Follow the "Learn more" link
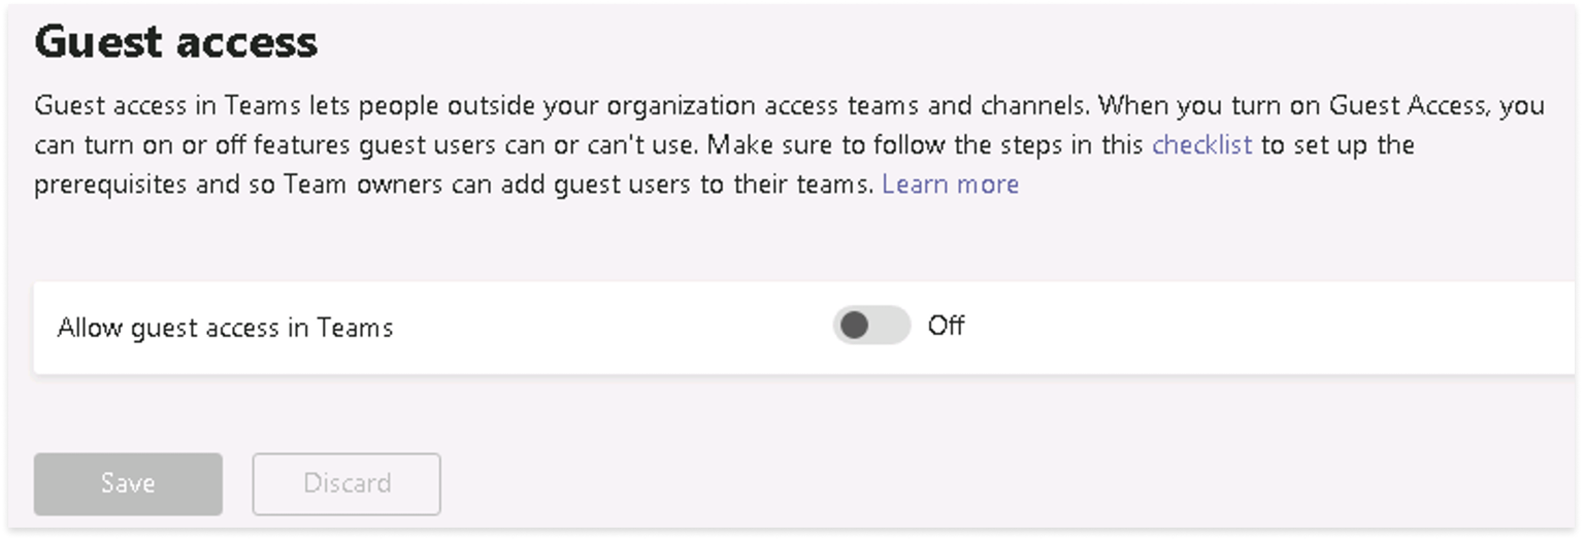The height and width of the screenshot is (540, 1584). (950, 184)
